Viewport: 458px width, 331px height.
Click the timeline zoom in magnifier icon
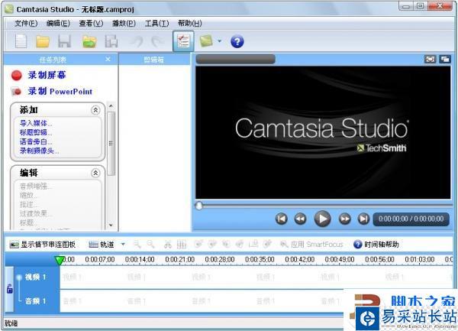137,244
